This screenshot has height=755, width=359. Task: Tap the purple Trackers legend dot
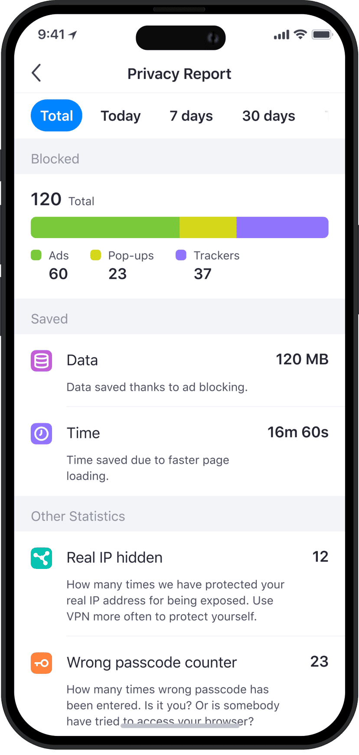(181, 255)
